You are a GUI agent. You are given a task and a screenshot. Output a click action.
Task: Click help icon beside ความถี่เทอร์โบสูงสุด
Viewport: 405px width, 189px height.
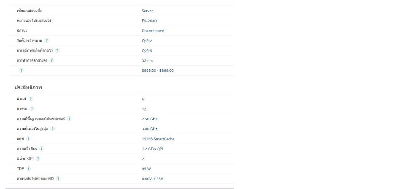tap(53, 129)
